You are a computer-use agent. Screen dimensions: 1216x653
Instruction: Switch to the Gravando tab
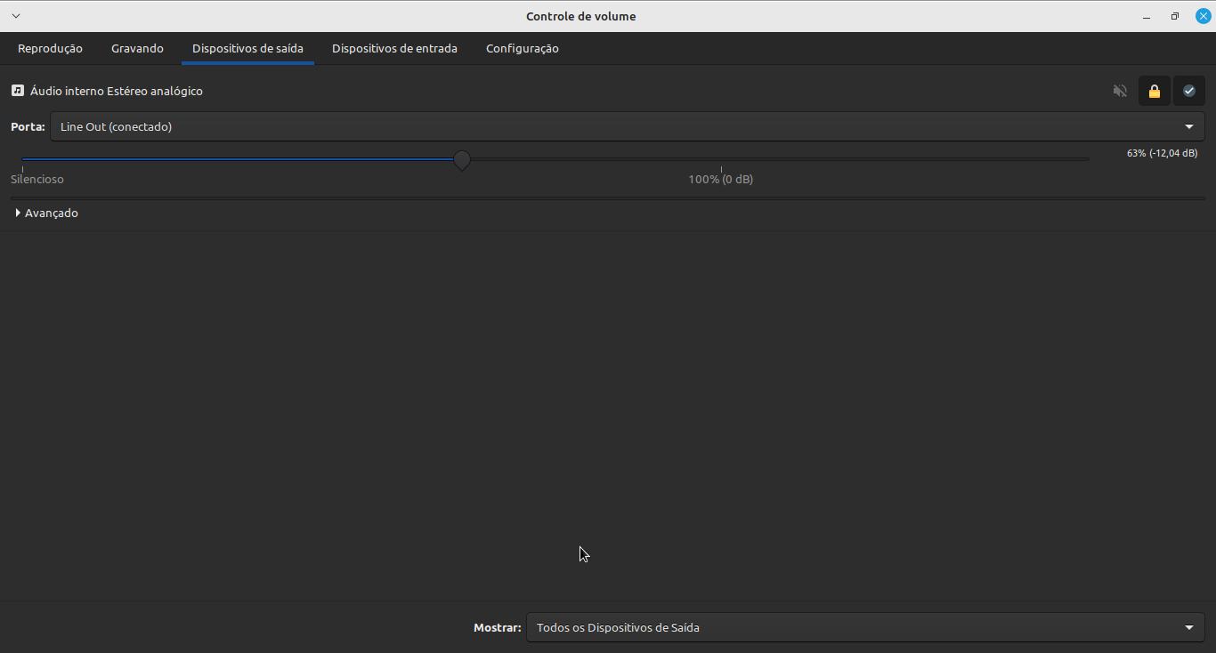(x=137, y=49)
